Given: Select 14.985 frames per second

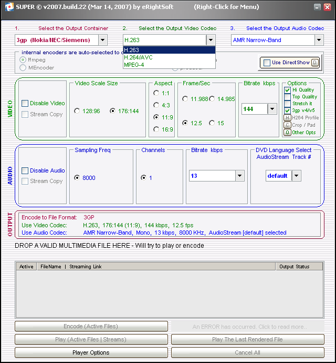Looking at the screenshot, I should tap(212, 99).
